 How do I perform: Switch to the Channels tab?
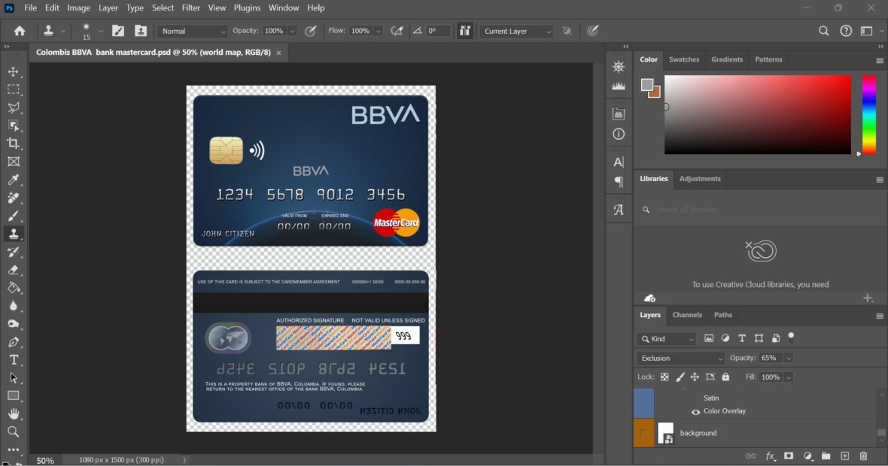[x=687, y=315]
